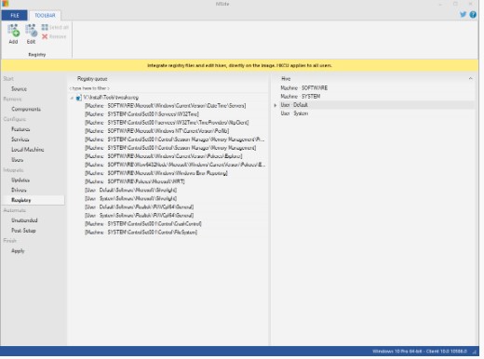Select the TimeProviders\NtpClient registry entry
The image size is (484, 359).
click(167, 123)
